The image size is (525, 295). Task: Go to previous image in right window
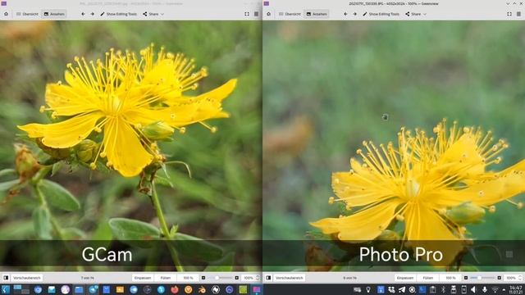click(x=345, y=14)
